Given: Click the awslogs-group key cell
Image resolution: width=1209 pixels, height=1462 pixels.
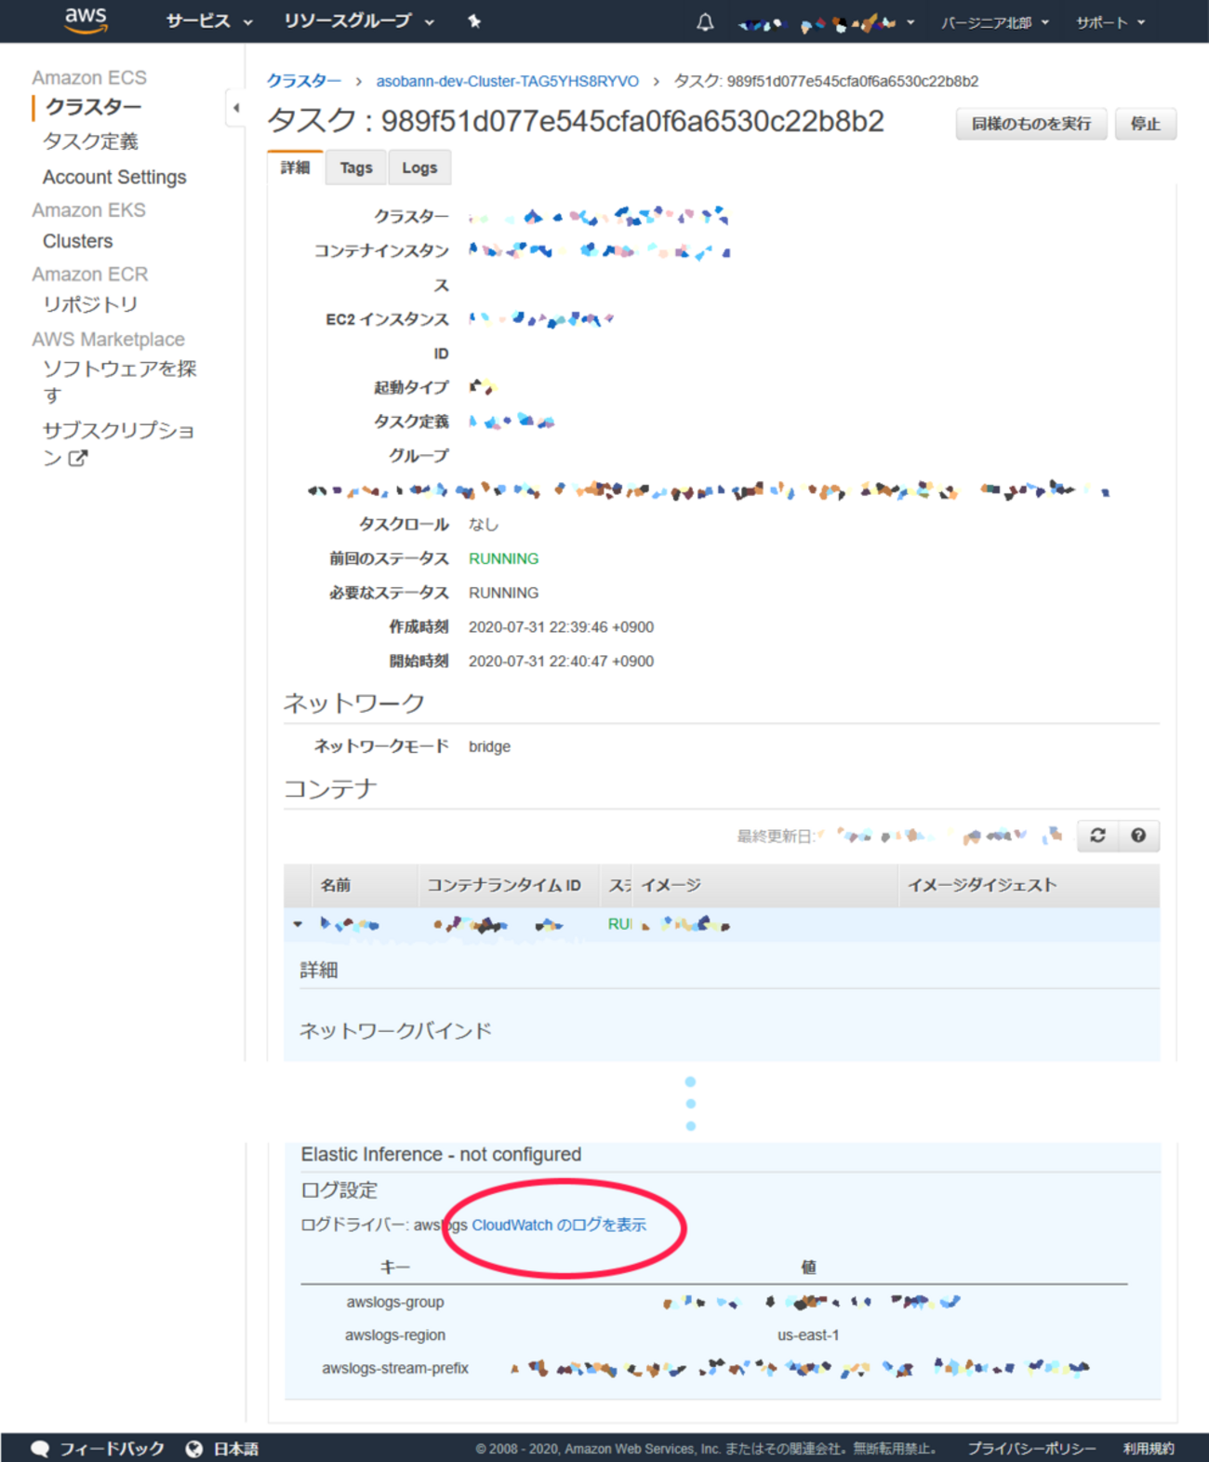Looking at the screenshot, I should coord(395,1302).
